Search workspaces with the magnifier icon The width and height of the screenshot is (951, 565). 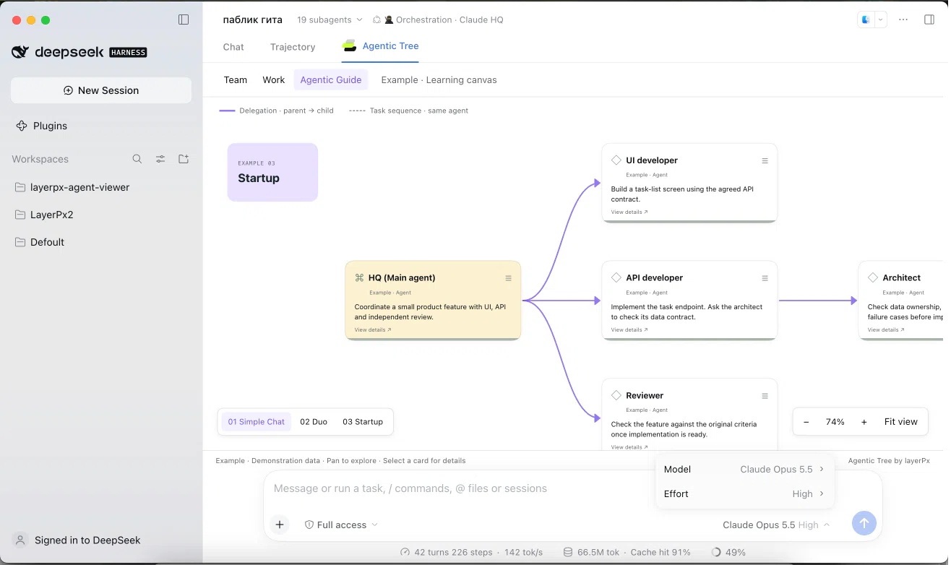click(x=137, y=159)
